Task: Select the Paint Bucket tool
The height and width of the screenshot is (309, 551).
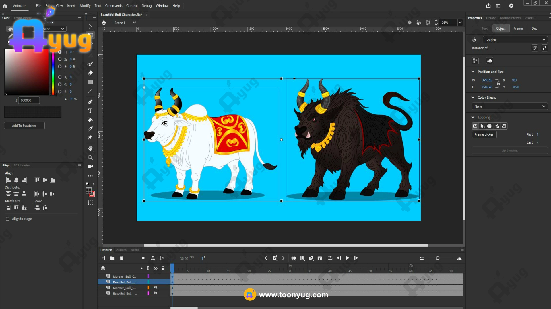Action: coord(90,120)
